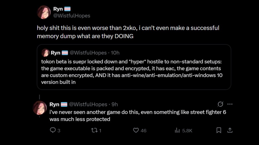The height and width of the screenshot is (145, 259).
Task: Open the street fighter 6 reply tweet text
Action: (138, 116)
